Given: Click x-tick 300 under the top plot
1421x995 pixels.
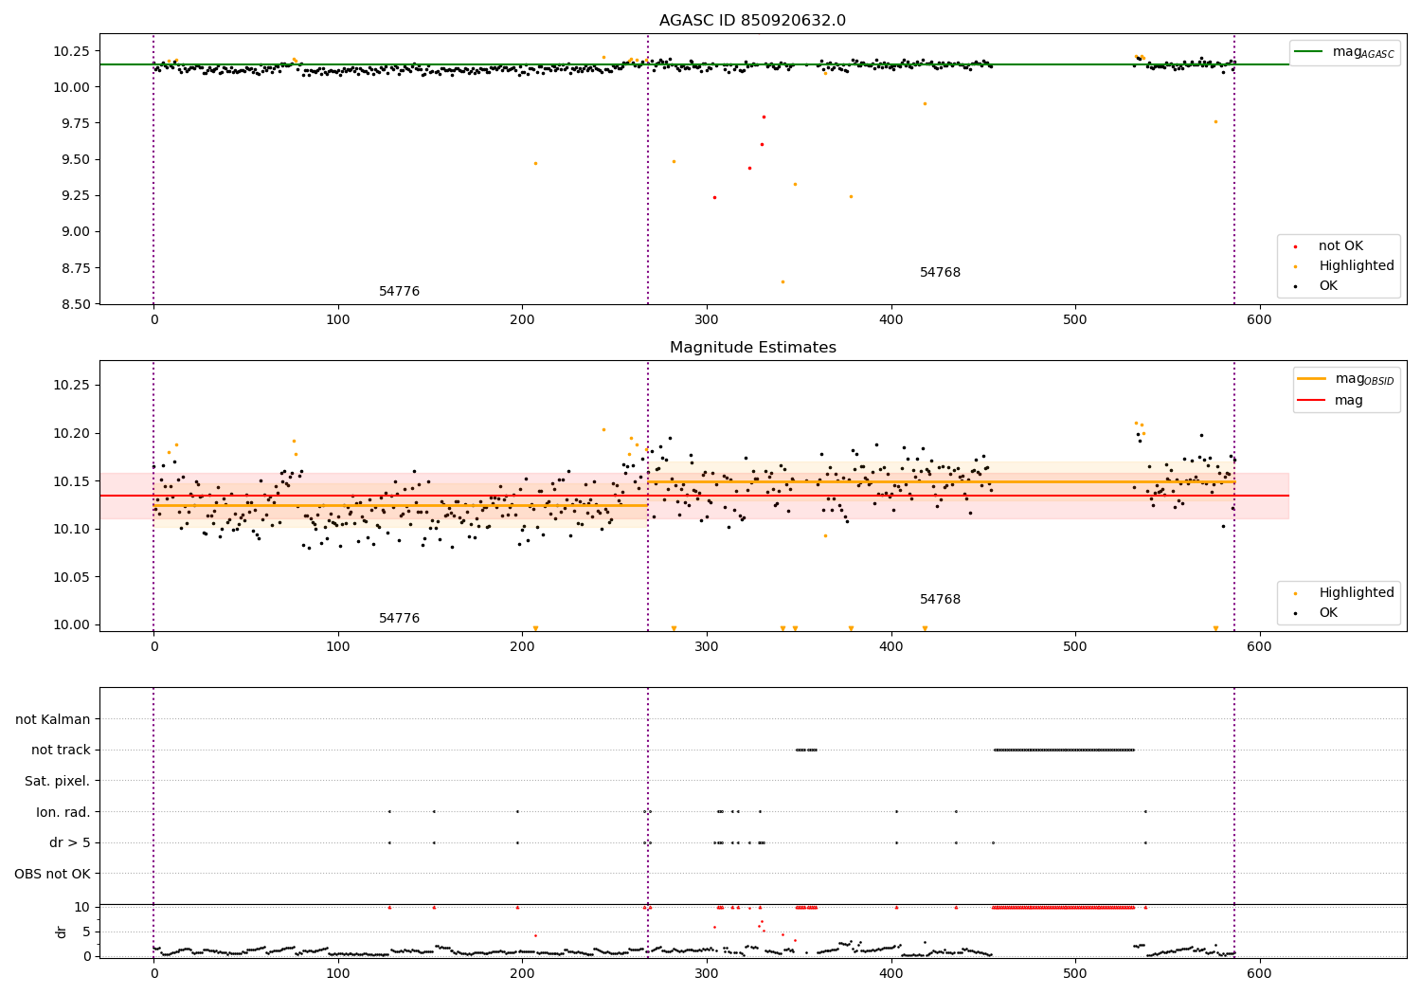Looking at the screenshot, I should pyautogui.click(x=707, y=320).
